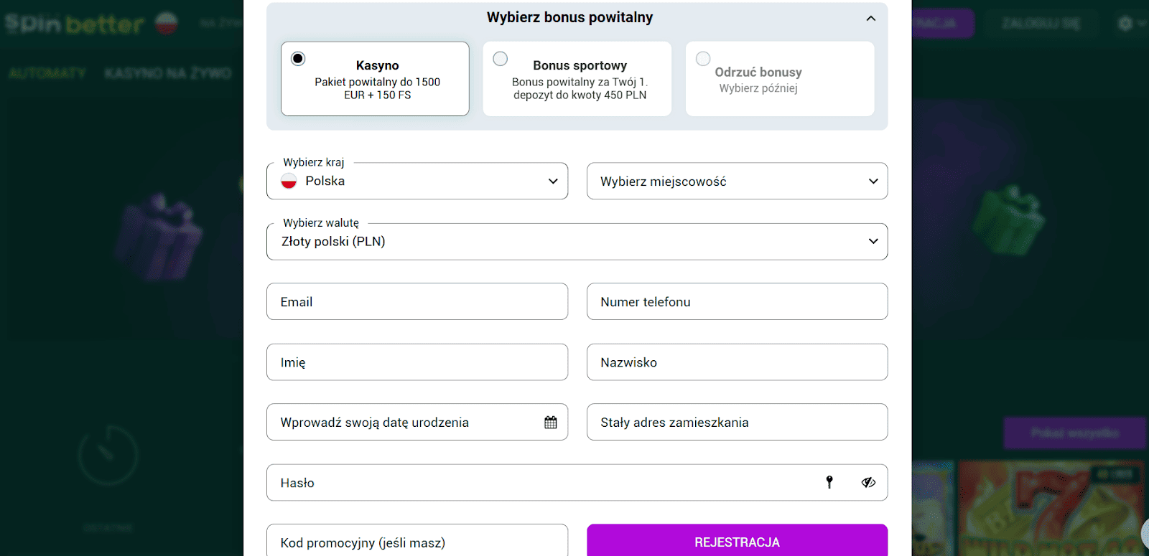The image size is (1149, 556).
Task: Select the Odrzuć bonusy radio option
Action: point(703,59)
